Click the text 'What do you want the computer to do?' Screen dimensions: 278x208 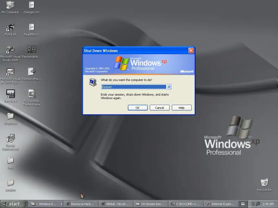pyautogui.click(x=127, y=80)
